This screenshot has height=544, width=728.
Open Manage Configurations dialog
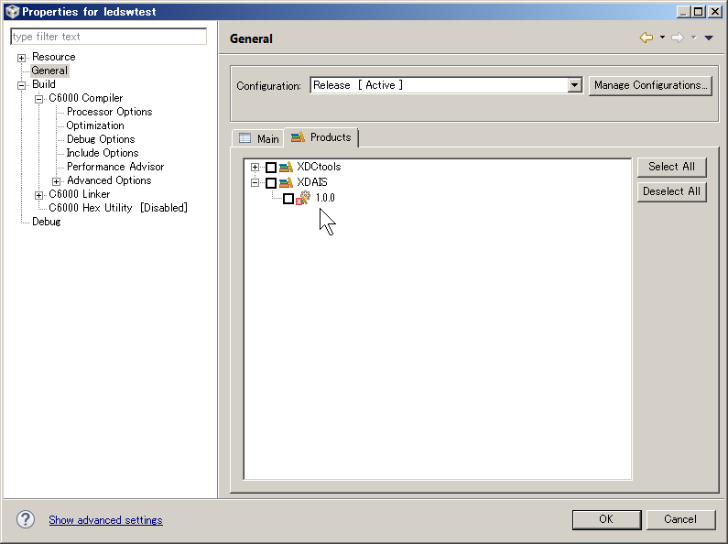click(x=650, y=85)
